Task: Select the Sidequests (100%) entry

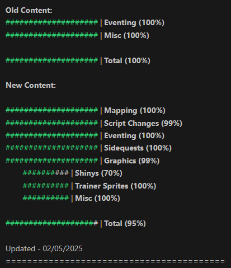Action: [138, 148]
